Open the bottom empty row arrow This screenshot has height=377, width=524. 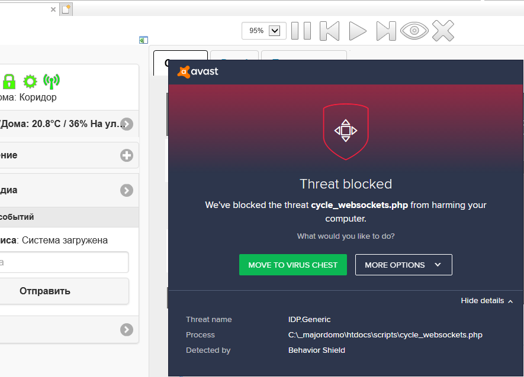tap(127, 330)
